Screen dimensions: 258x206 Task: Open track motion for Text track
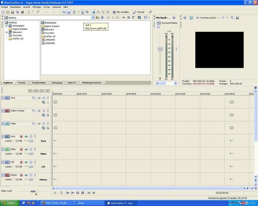pyautogui.click(x=34, y=98)
